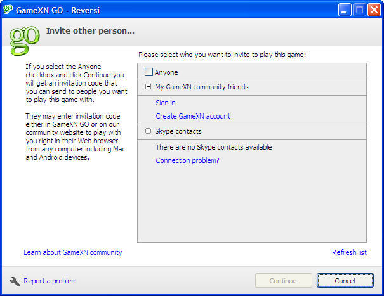Click Create GameXN account link
This screenshot has width=384, height=296.
tap(193, 116)
